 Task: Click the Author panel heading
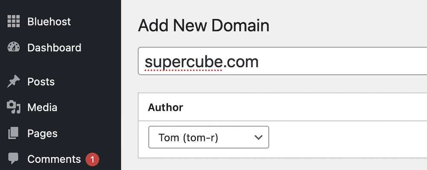pyautogui.click(x=165, y=107)
